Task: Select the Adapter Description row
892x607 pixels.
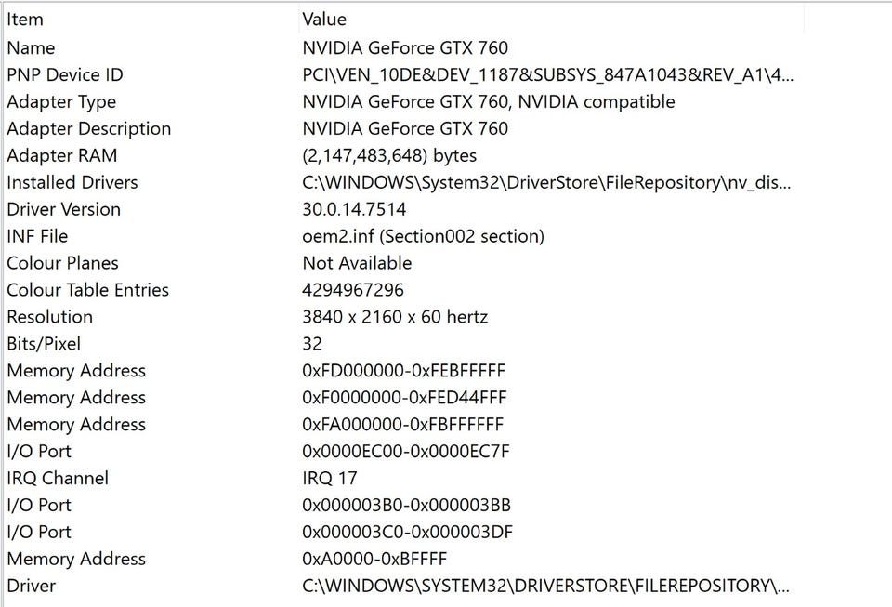Action: click(x=88, y=129)
